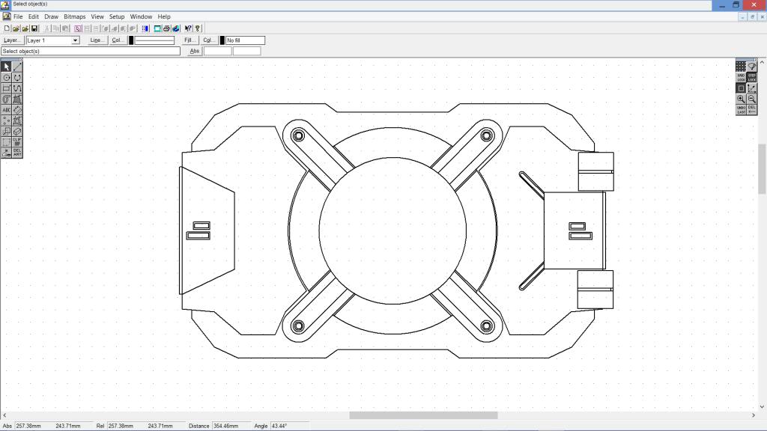Create a new drawing file
Image resolution: width=767 pixels, height=431 pixels.
coord(7,28)
